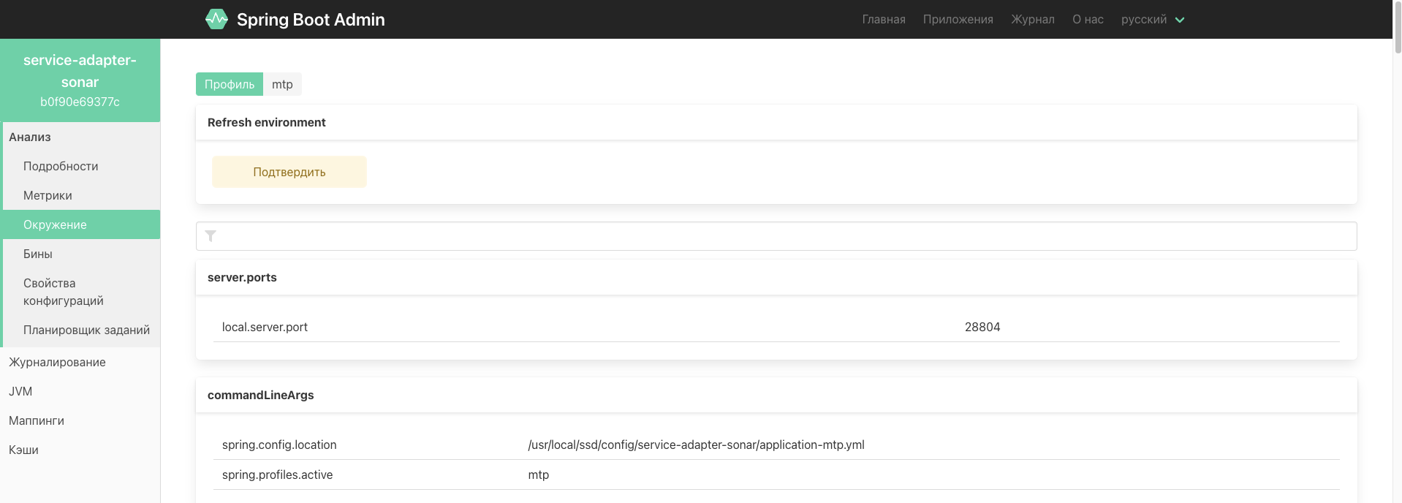Screen dimensions: 1402x503
Task: Click the filter funnel icon
Action: tap(211, 235)
